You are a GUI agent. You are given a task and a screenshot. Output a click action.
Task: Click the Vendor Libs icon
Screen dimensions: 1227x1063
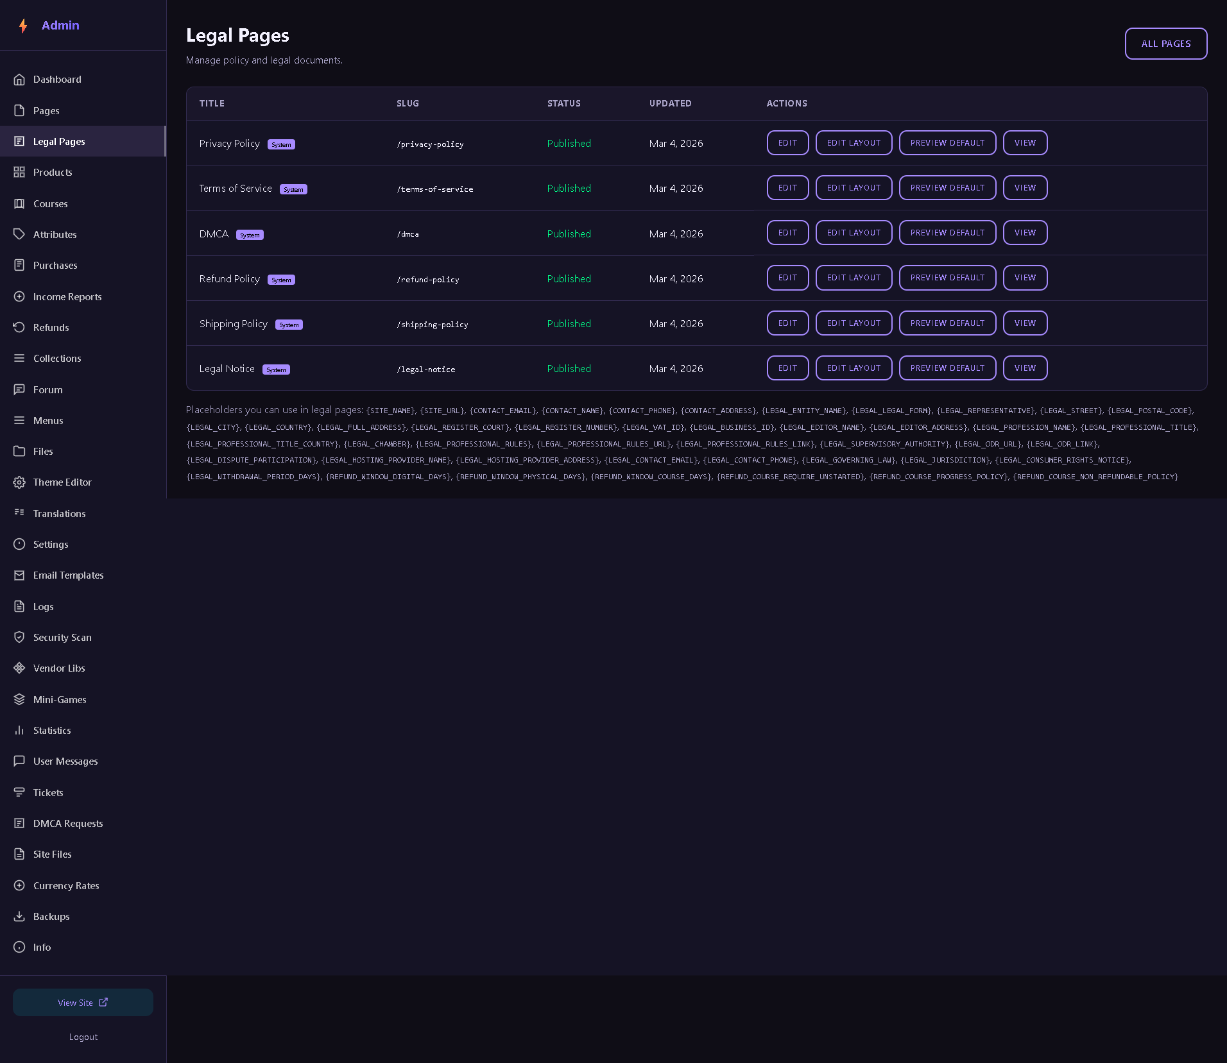click(x=19, y=668)
